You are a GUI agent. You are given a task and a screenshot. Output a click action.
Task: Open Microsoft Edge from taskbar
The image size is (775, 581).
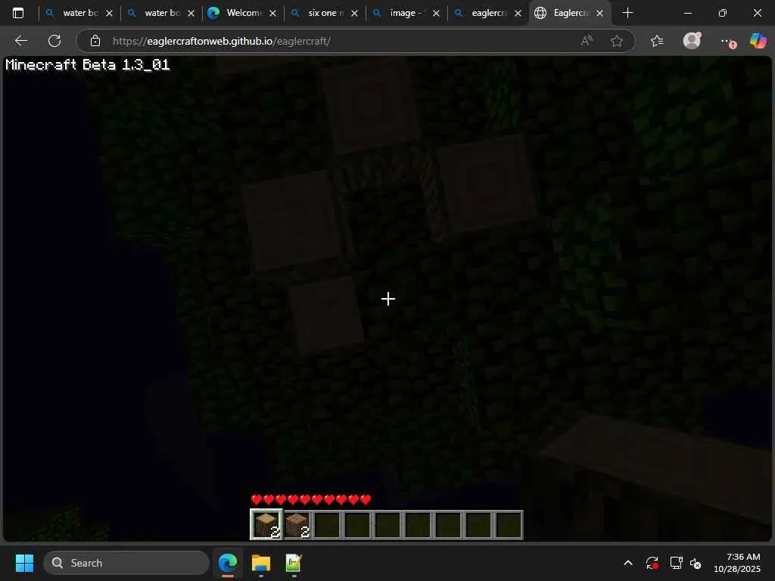pyautogui.click(x=228, y=563)
